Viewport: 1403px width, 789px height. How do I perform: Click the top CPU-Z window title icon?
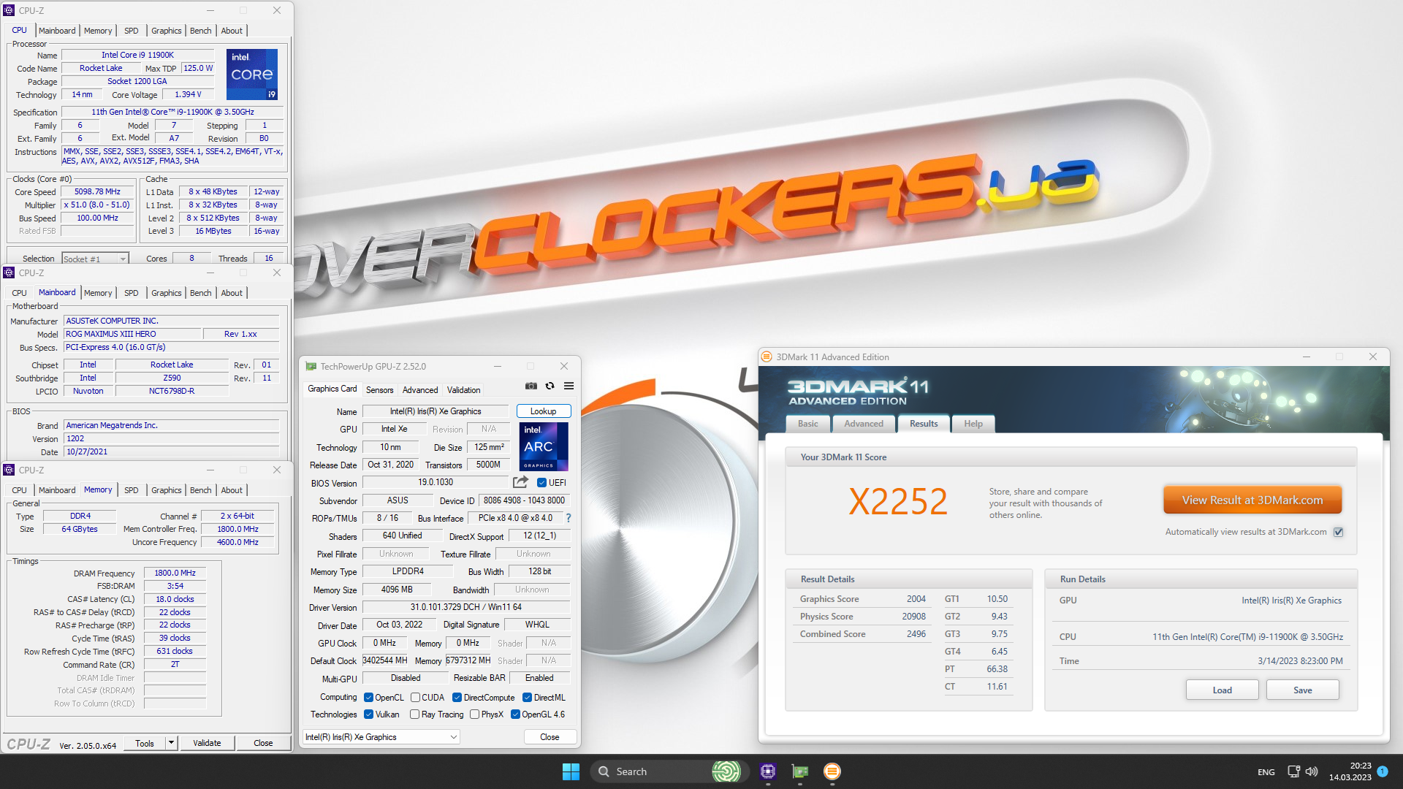tap(9, 10)
